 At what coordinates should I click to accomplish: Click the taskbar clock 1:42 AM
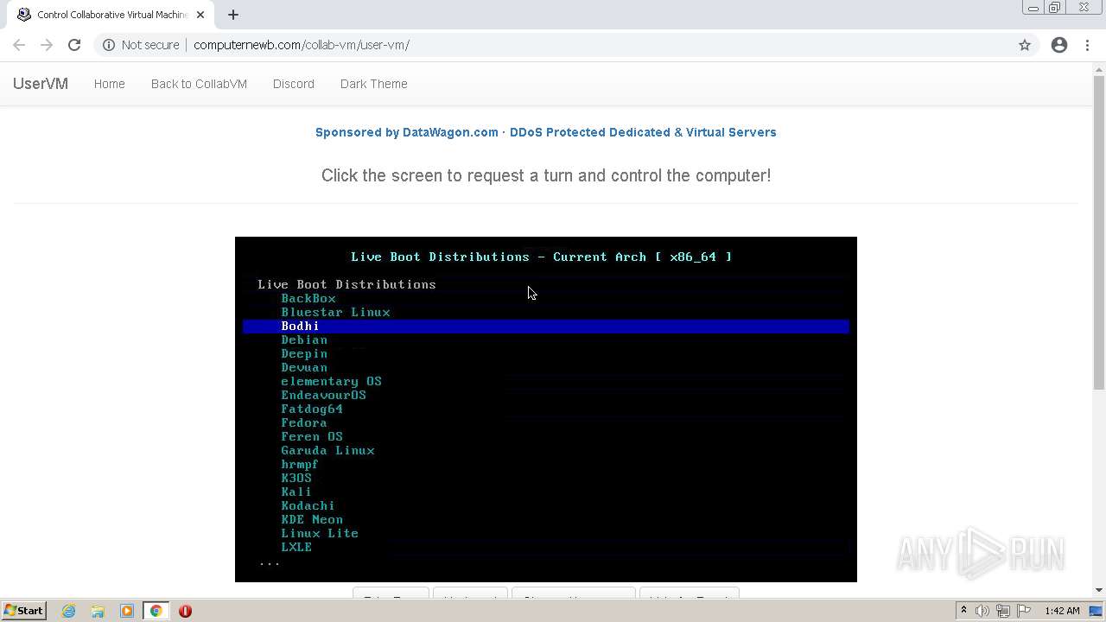pos(1062,611)
